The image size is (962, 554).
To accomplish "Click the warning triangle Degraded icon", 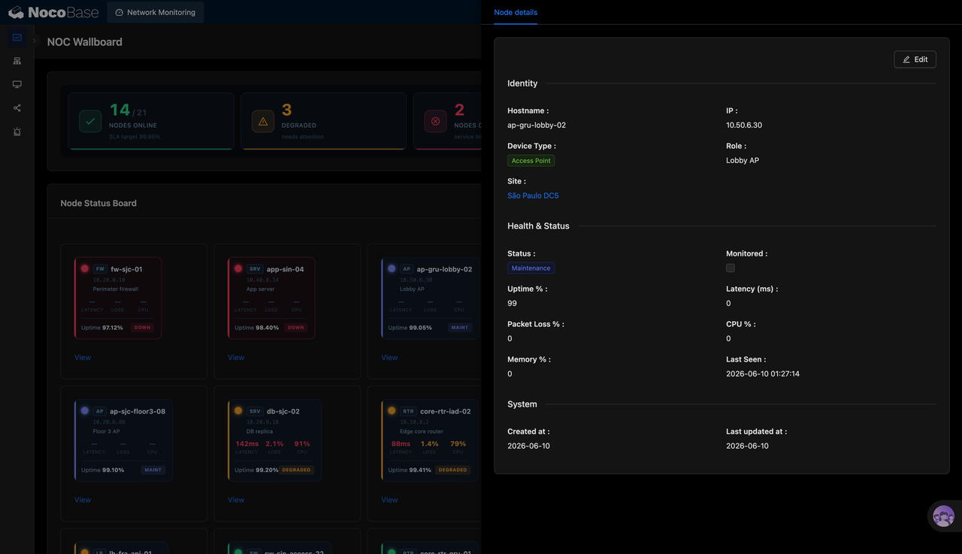I will 263,121.
